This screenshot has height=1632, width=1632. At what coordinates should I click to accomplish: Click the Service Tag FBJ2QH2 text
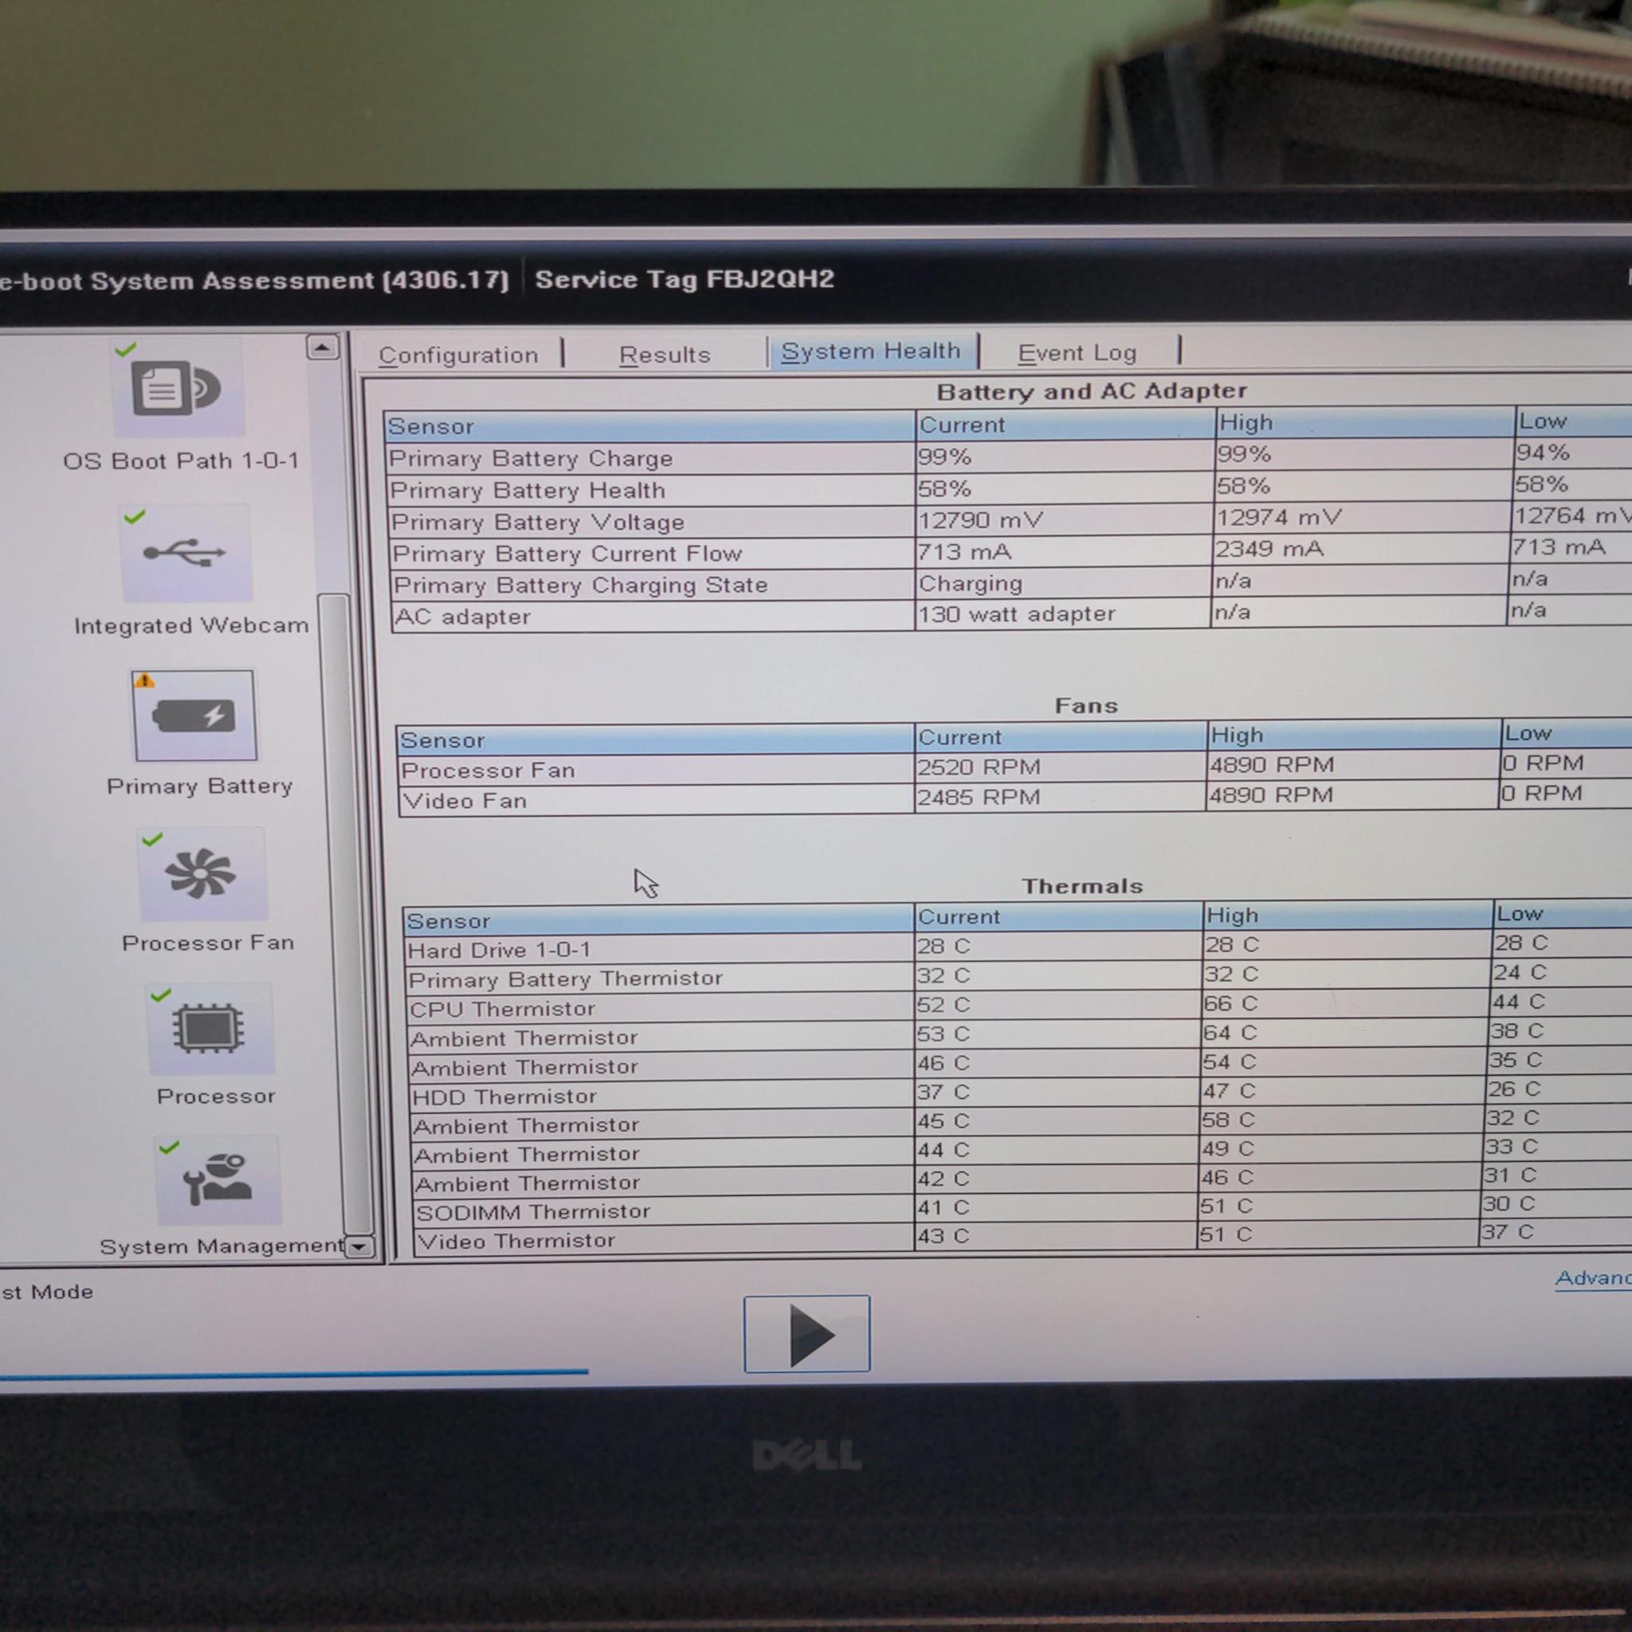(685, 279)
